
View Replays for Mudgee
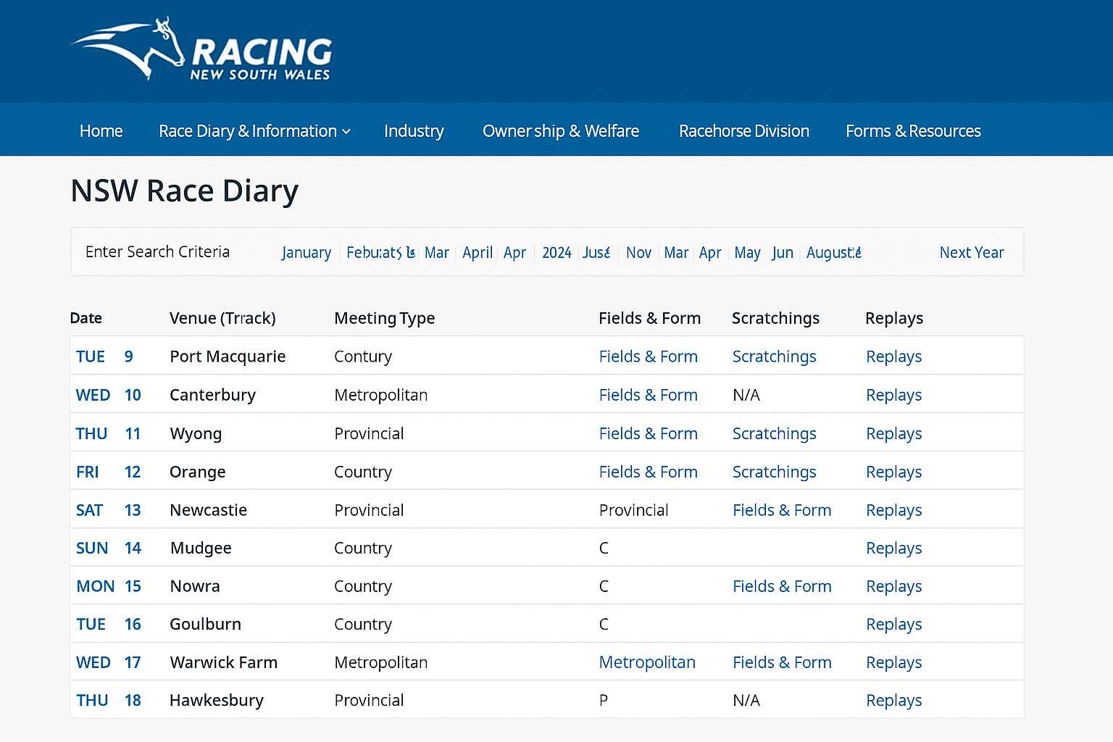[x=893, y=548]
